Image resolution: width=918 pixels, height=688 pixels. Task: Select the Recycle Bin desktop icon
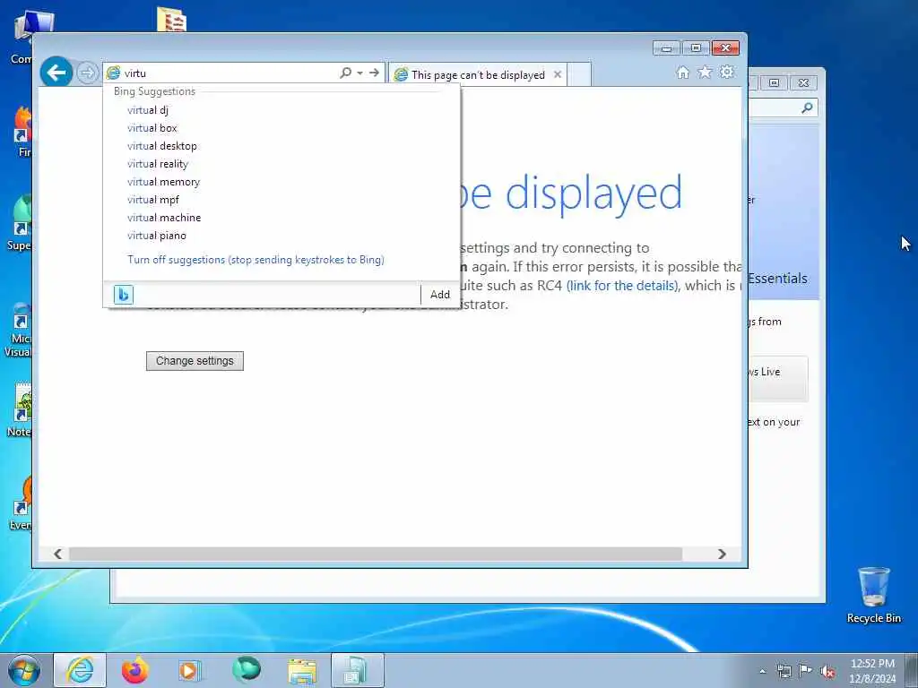click(873, 596)
